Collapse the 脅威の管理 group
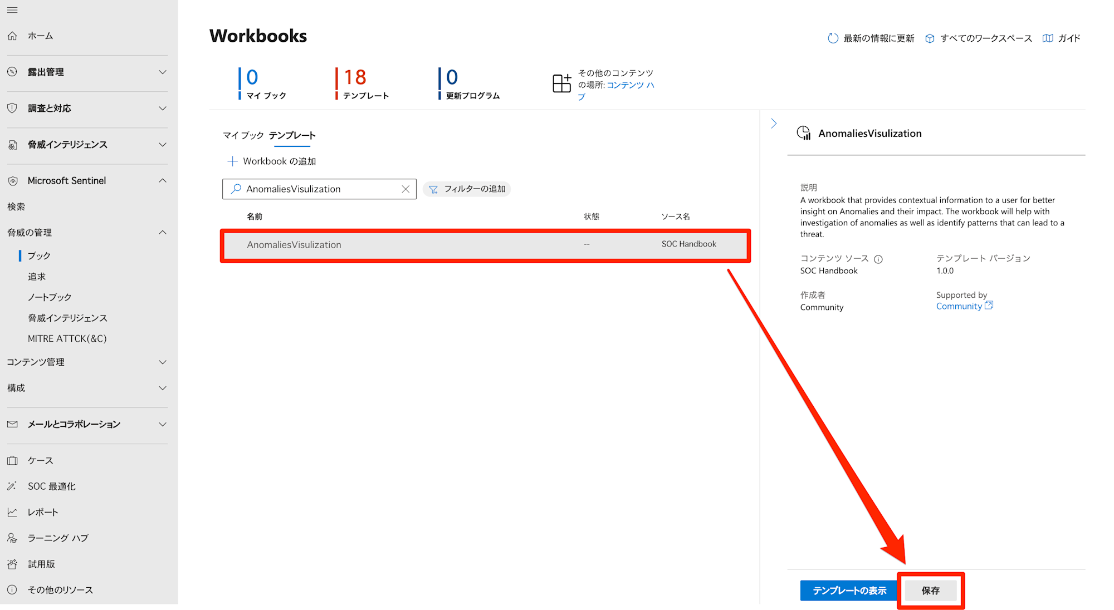The height and width of the screenshot is (610, 1114). (x=163, y=232)
